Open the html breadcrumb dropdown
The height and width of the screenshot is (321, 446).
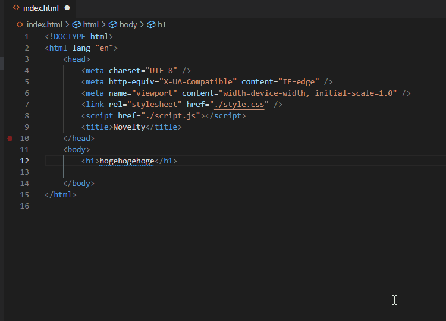point(90,24)
